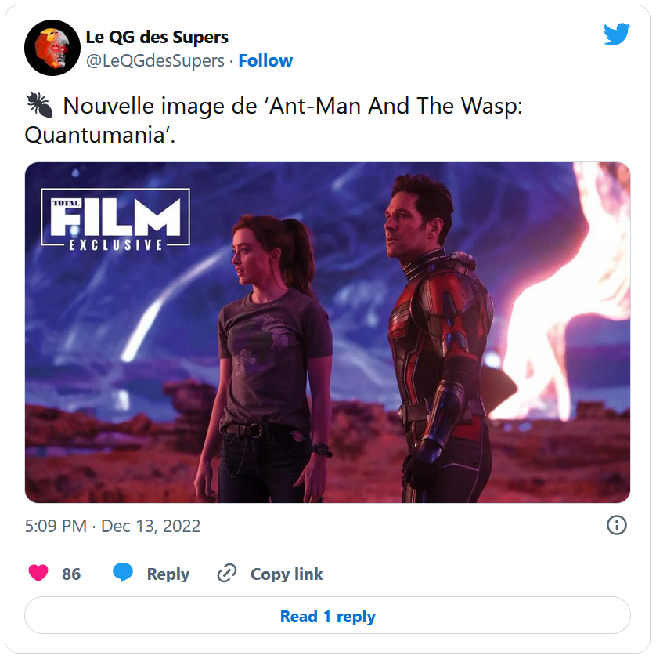Viewport: 656px width, 659px height.
Task: Click the Reply text label
Action: click(x=168, y=574)
